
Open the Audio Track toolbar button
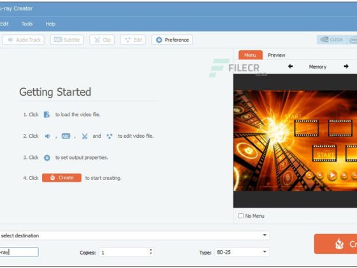[x=23, y=40]
